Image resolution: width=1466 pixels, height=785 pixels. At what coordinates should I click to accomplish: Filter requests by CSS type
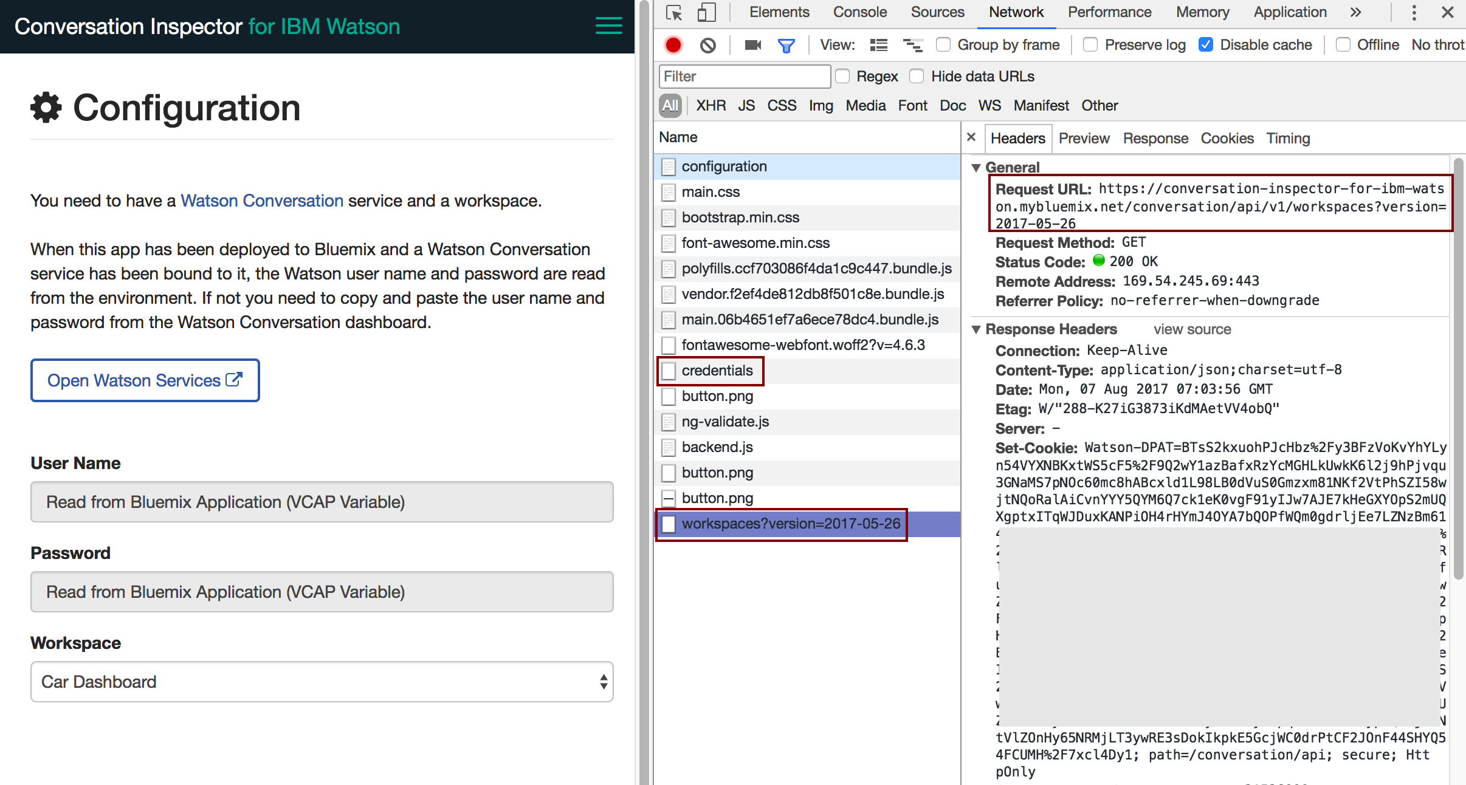point(782,106)
